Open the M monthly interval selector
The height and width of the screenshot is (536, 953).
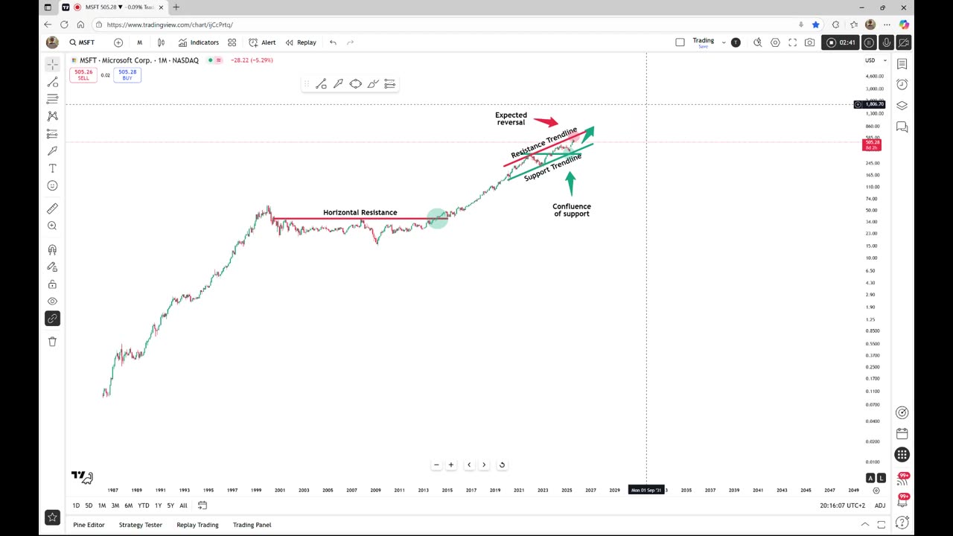point(139,42)
